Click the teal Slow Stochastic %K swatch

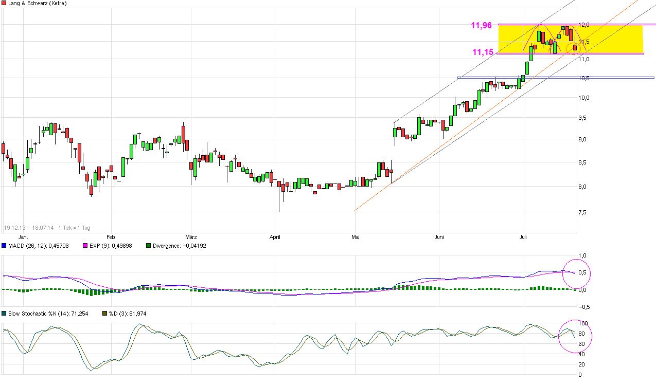click(x=4, y=313)
